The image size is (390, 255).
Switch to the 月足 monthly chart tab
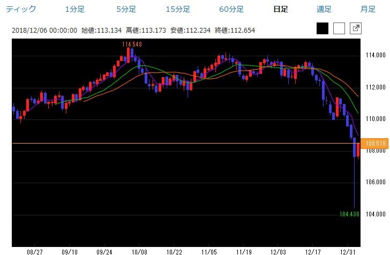pos(367,9)
